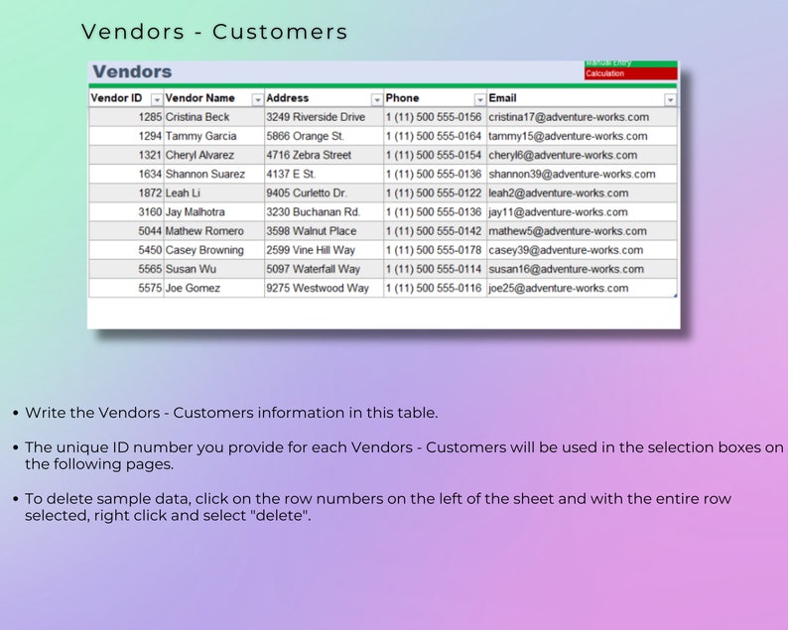Select the shannon39@adventure-works.com email cell
Image resolution: width=788 pixels, height=630 pixels.
click(582, 175)
